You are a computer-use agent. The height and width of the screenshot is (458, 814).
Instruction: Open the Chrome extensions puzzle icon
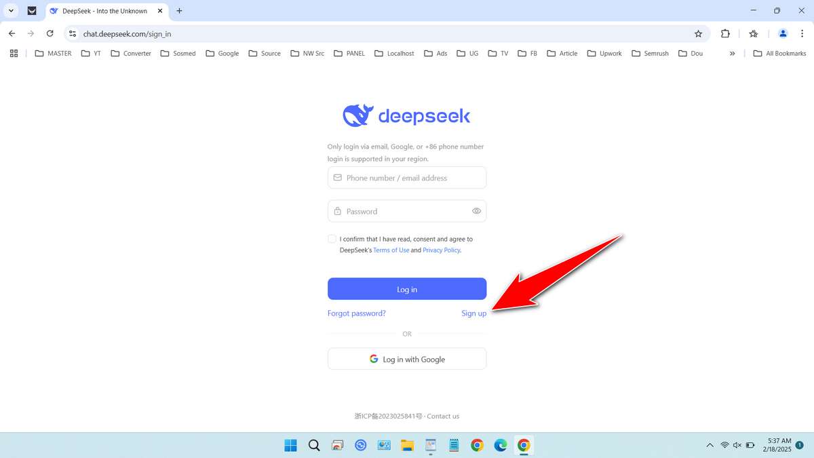click(725, 33)
